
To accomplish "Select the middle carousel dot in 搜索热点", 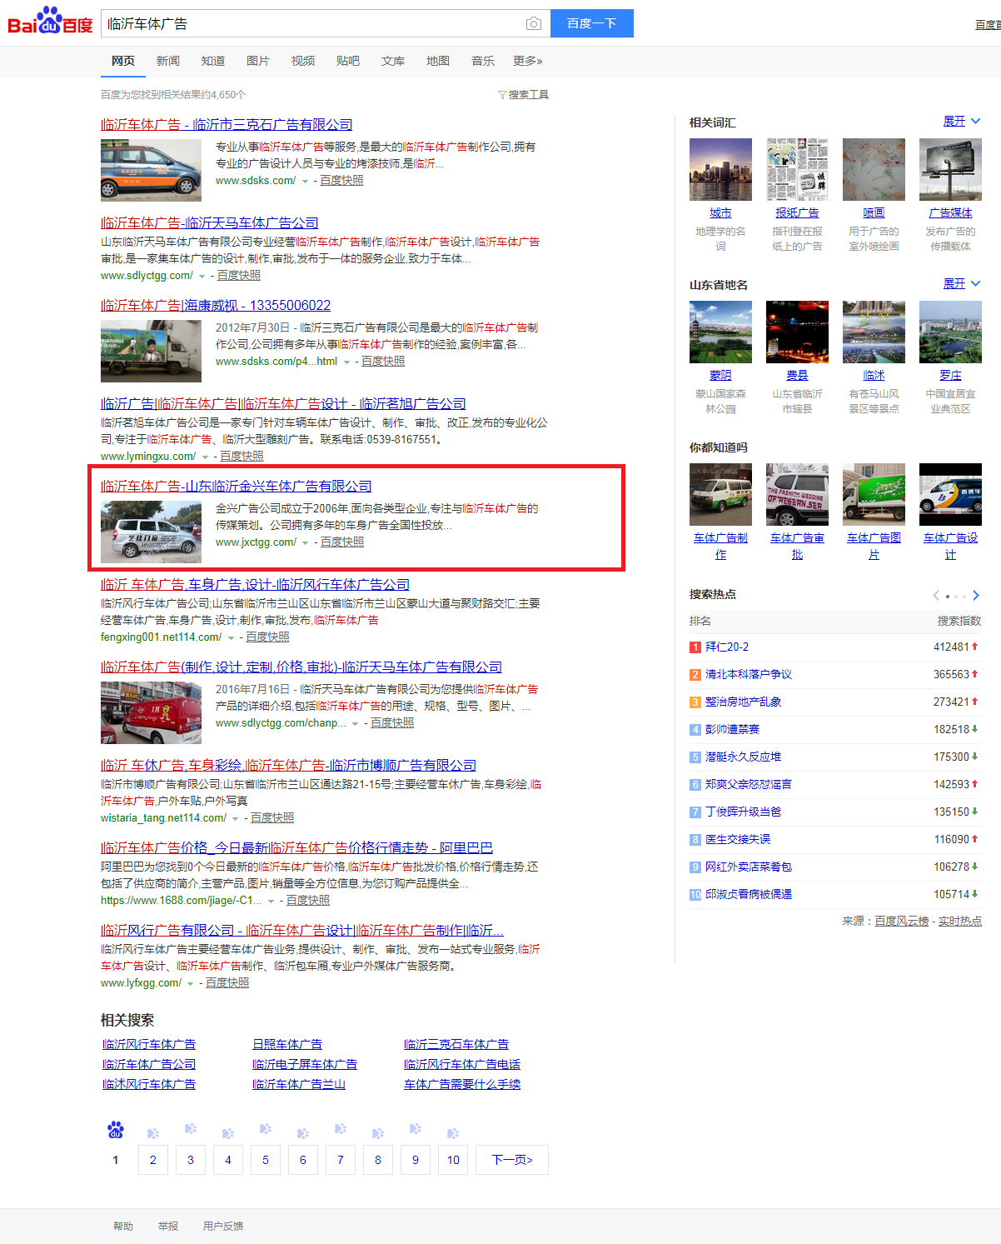I will [x=956, y=596].
